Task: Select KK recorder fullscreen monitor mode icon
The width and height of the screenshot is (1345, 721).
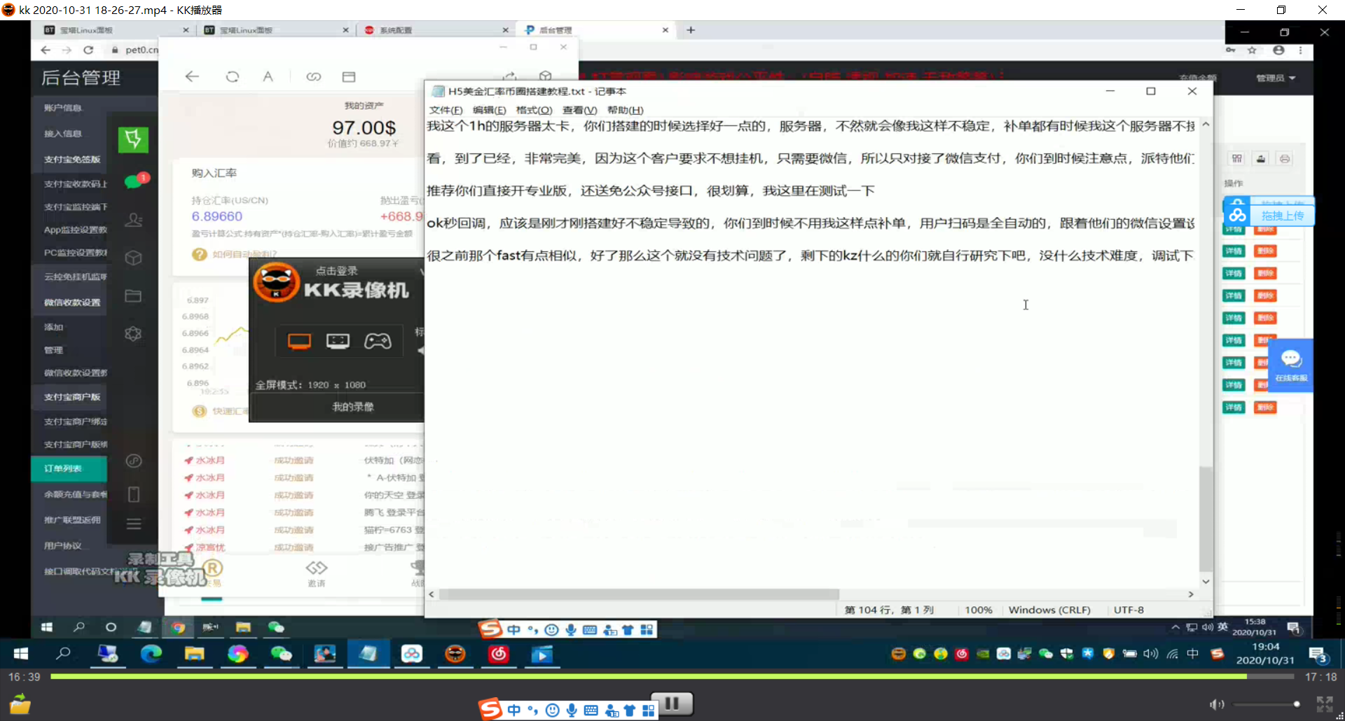Action: (x=299, y=341)
